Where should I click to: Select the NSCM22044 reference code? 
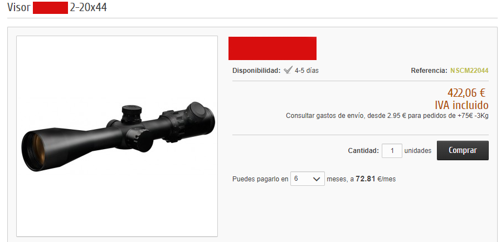(469, 71)
